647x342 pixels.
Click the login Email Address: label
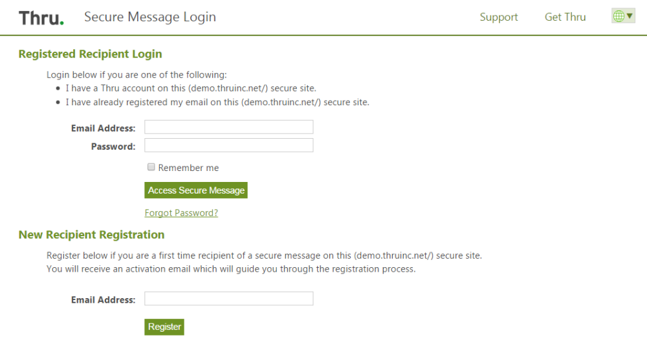tap(103, 128)
